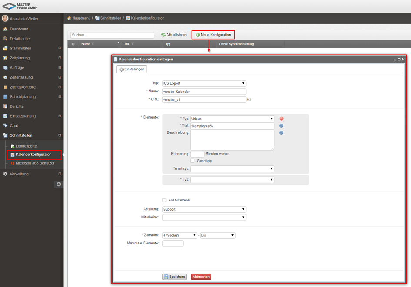Image resolution: width=411 pixels, height=287 pixels.
Task: Click the red remove element icon
Action: click(x=281, y=119)
